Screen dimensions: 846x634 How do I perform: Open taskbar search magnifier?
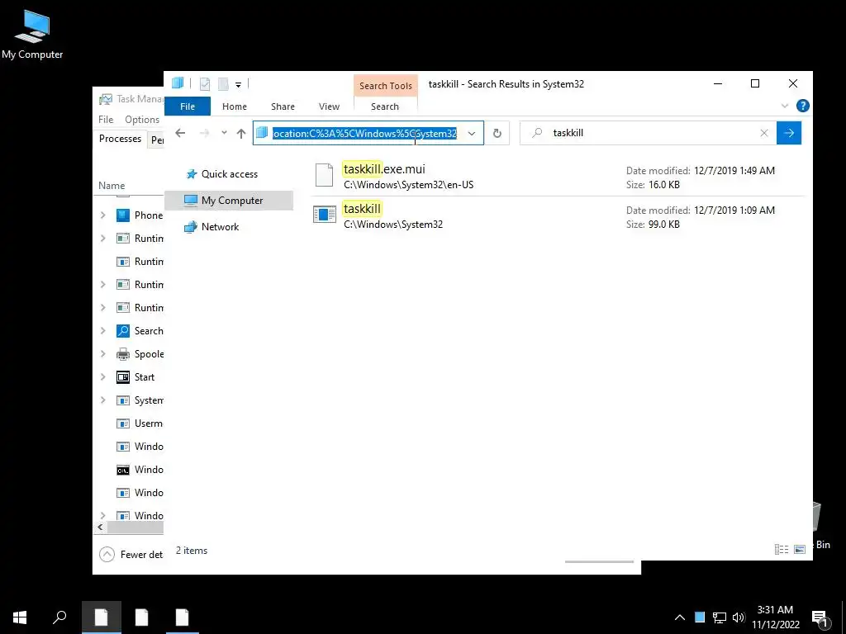[x=59, y=617]
